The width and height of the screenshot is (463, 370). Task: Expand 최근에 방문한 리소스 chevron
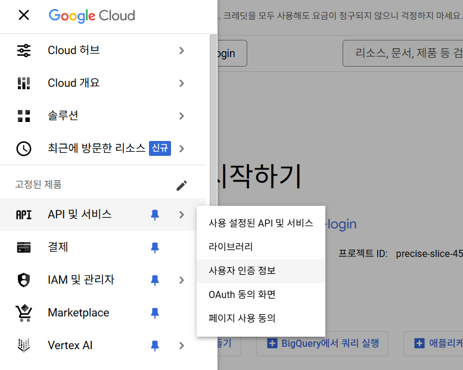pos(182,149)
